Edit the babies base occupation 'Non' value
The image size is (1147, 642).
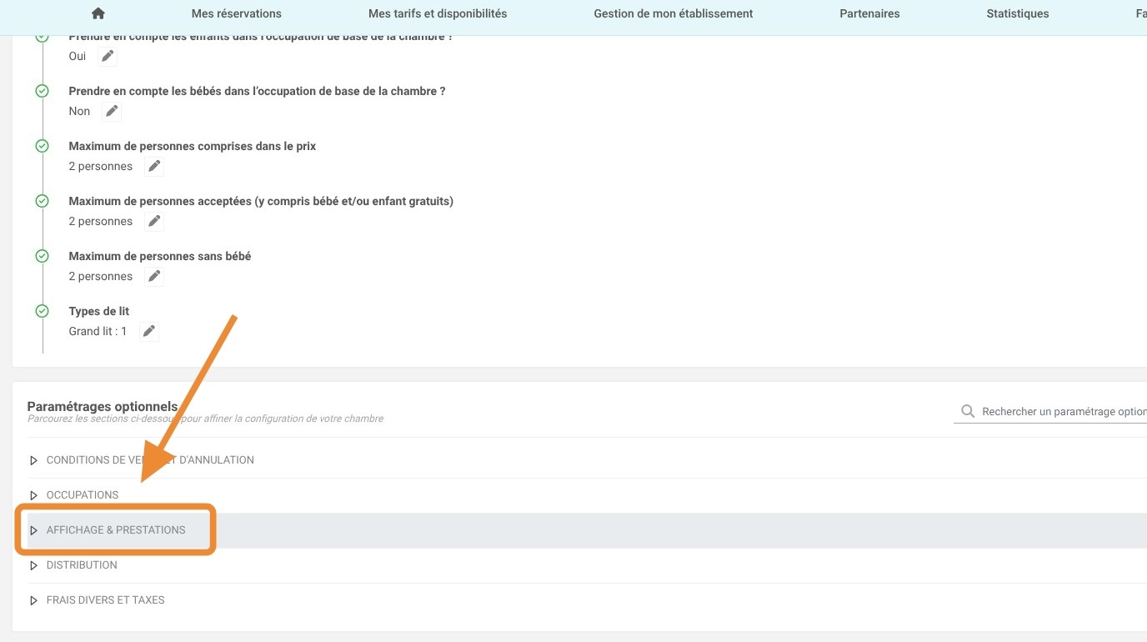click(x=112, y=111)
